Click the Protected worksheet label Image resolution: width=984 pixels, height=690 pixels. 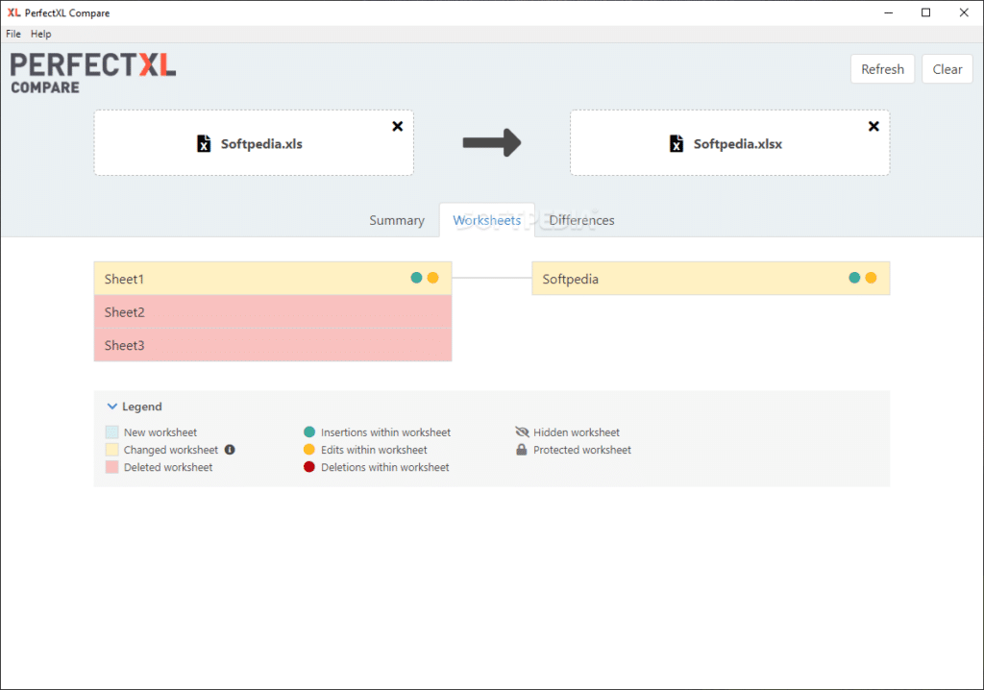click(582, 450)
